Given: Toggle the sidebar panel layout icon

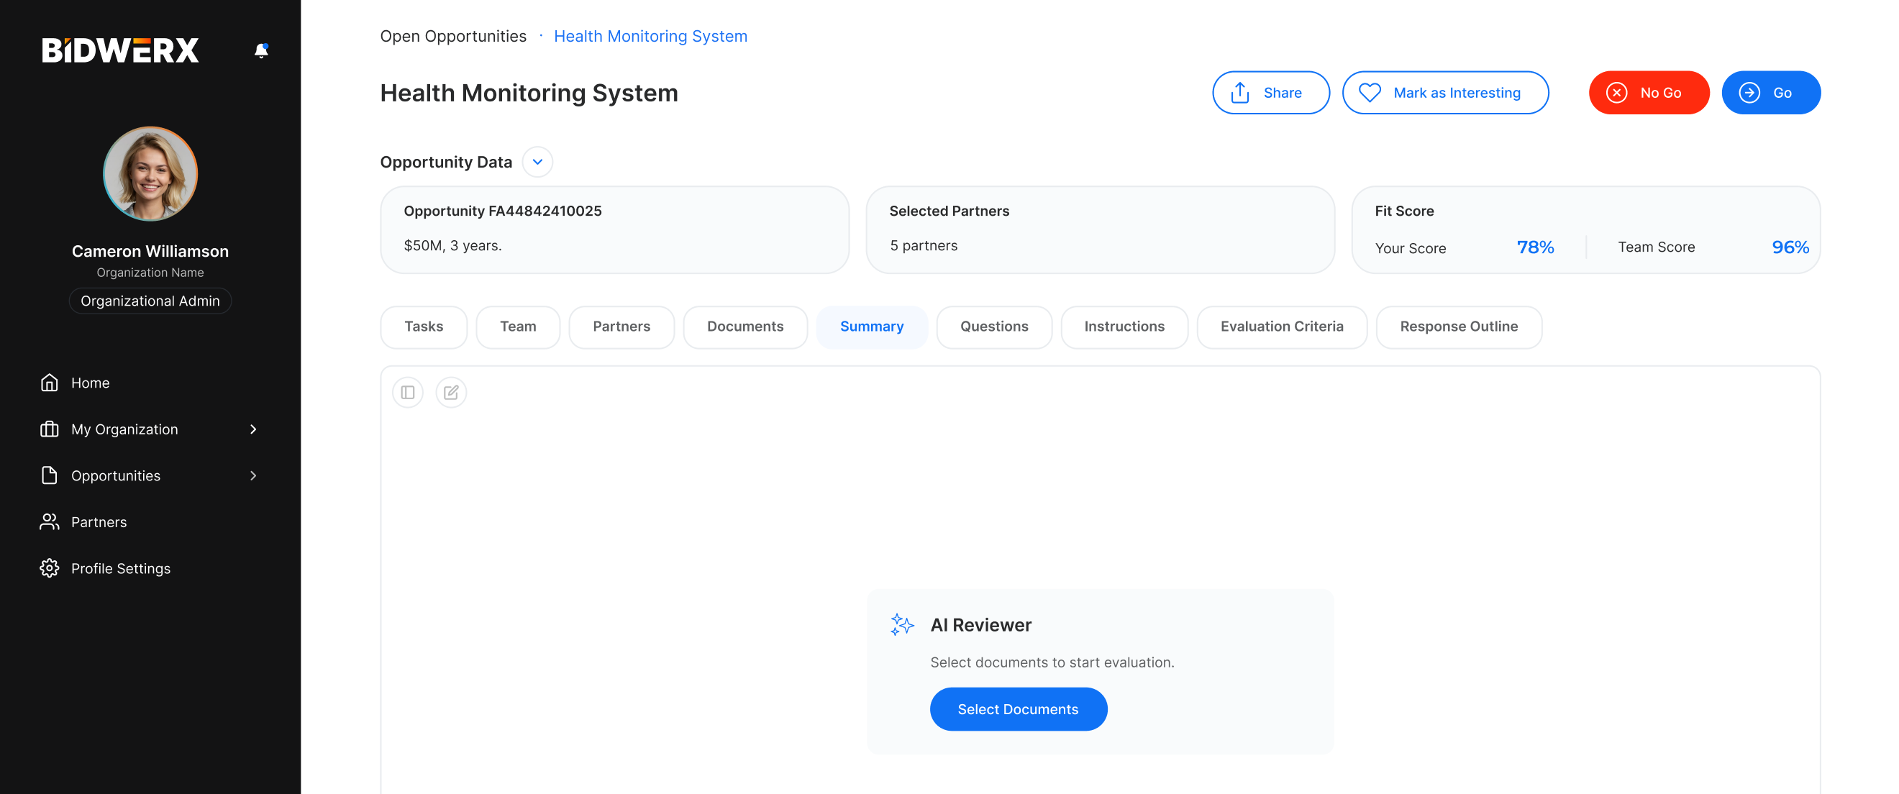Looking at the screenshot, I should pyautogui.click(x=408, y=392).
